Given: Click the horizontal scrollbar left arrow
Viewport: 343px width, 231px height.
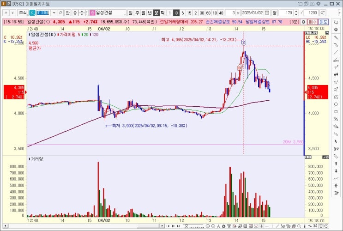Looking at the screenshot, I should (6, 226).
